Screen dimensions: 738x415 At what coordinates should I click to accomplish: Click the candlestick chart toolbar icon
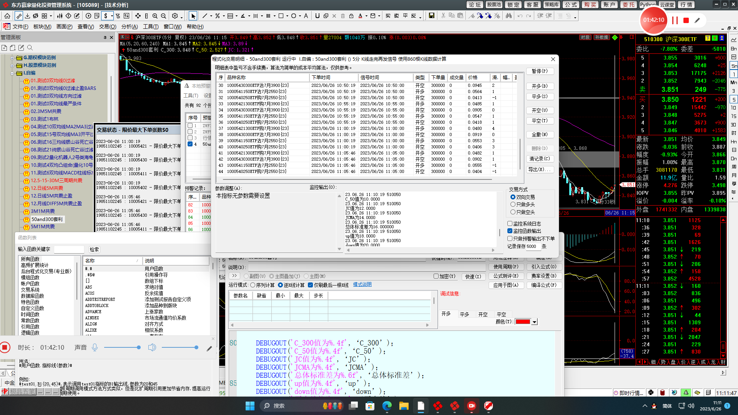tap(60, 16)
